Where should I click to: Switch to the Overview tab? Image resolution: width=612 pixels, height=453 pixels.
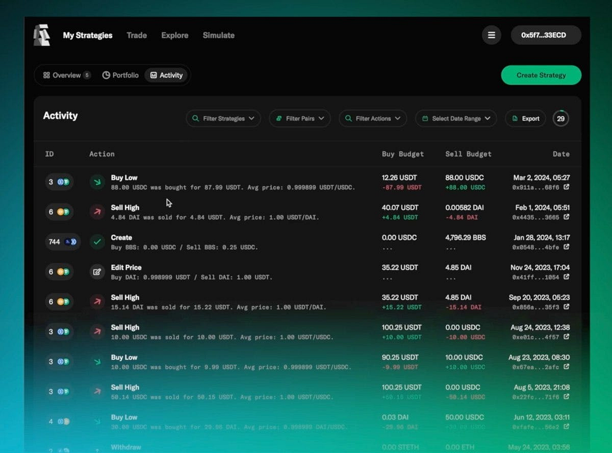(66, 75)
